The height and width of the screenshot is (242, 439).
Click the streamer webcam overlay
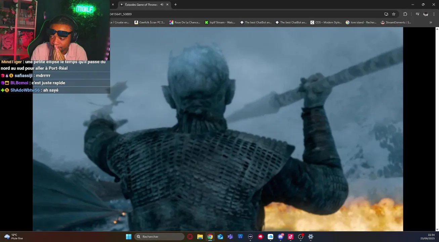click(x=55, y=30)
